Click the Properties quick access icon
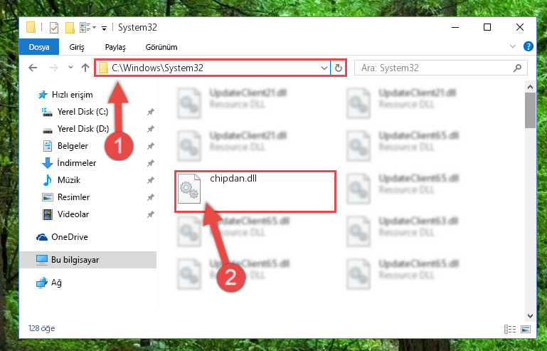 click(x=54, y=27)
